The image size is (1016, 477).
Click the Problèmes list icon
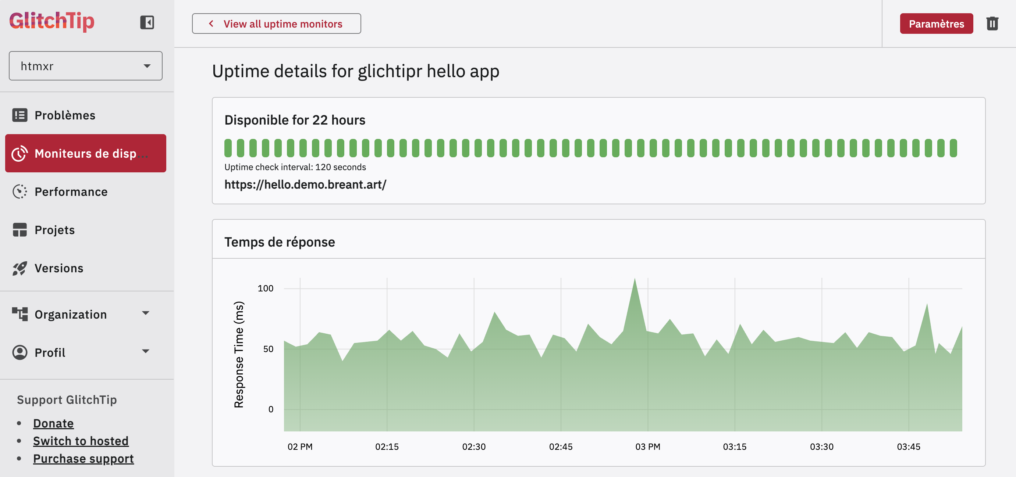click(x=20, y=115)
